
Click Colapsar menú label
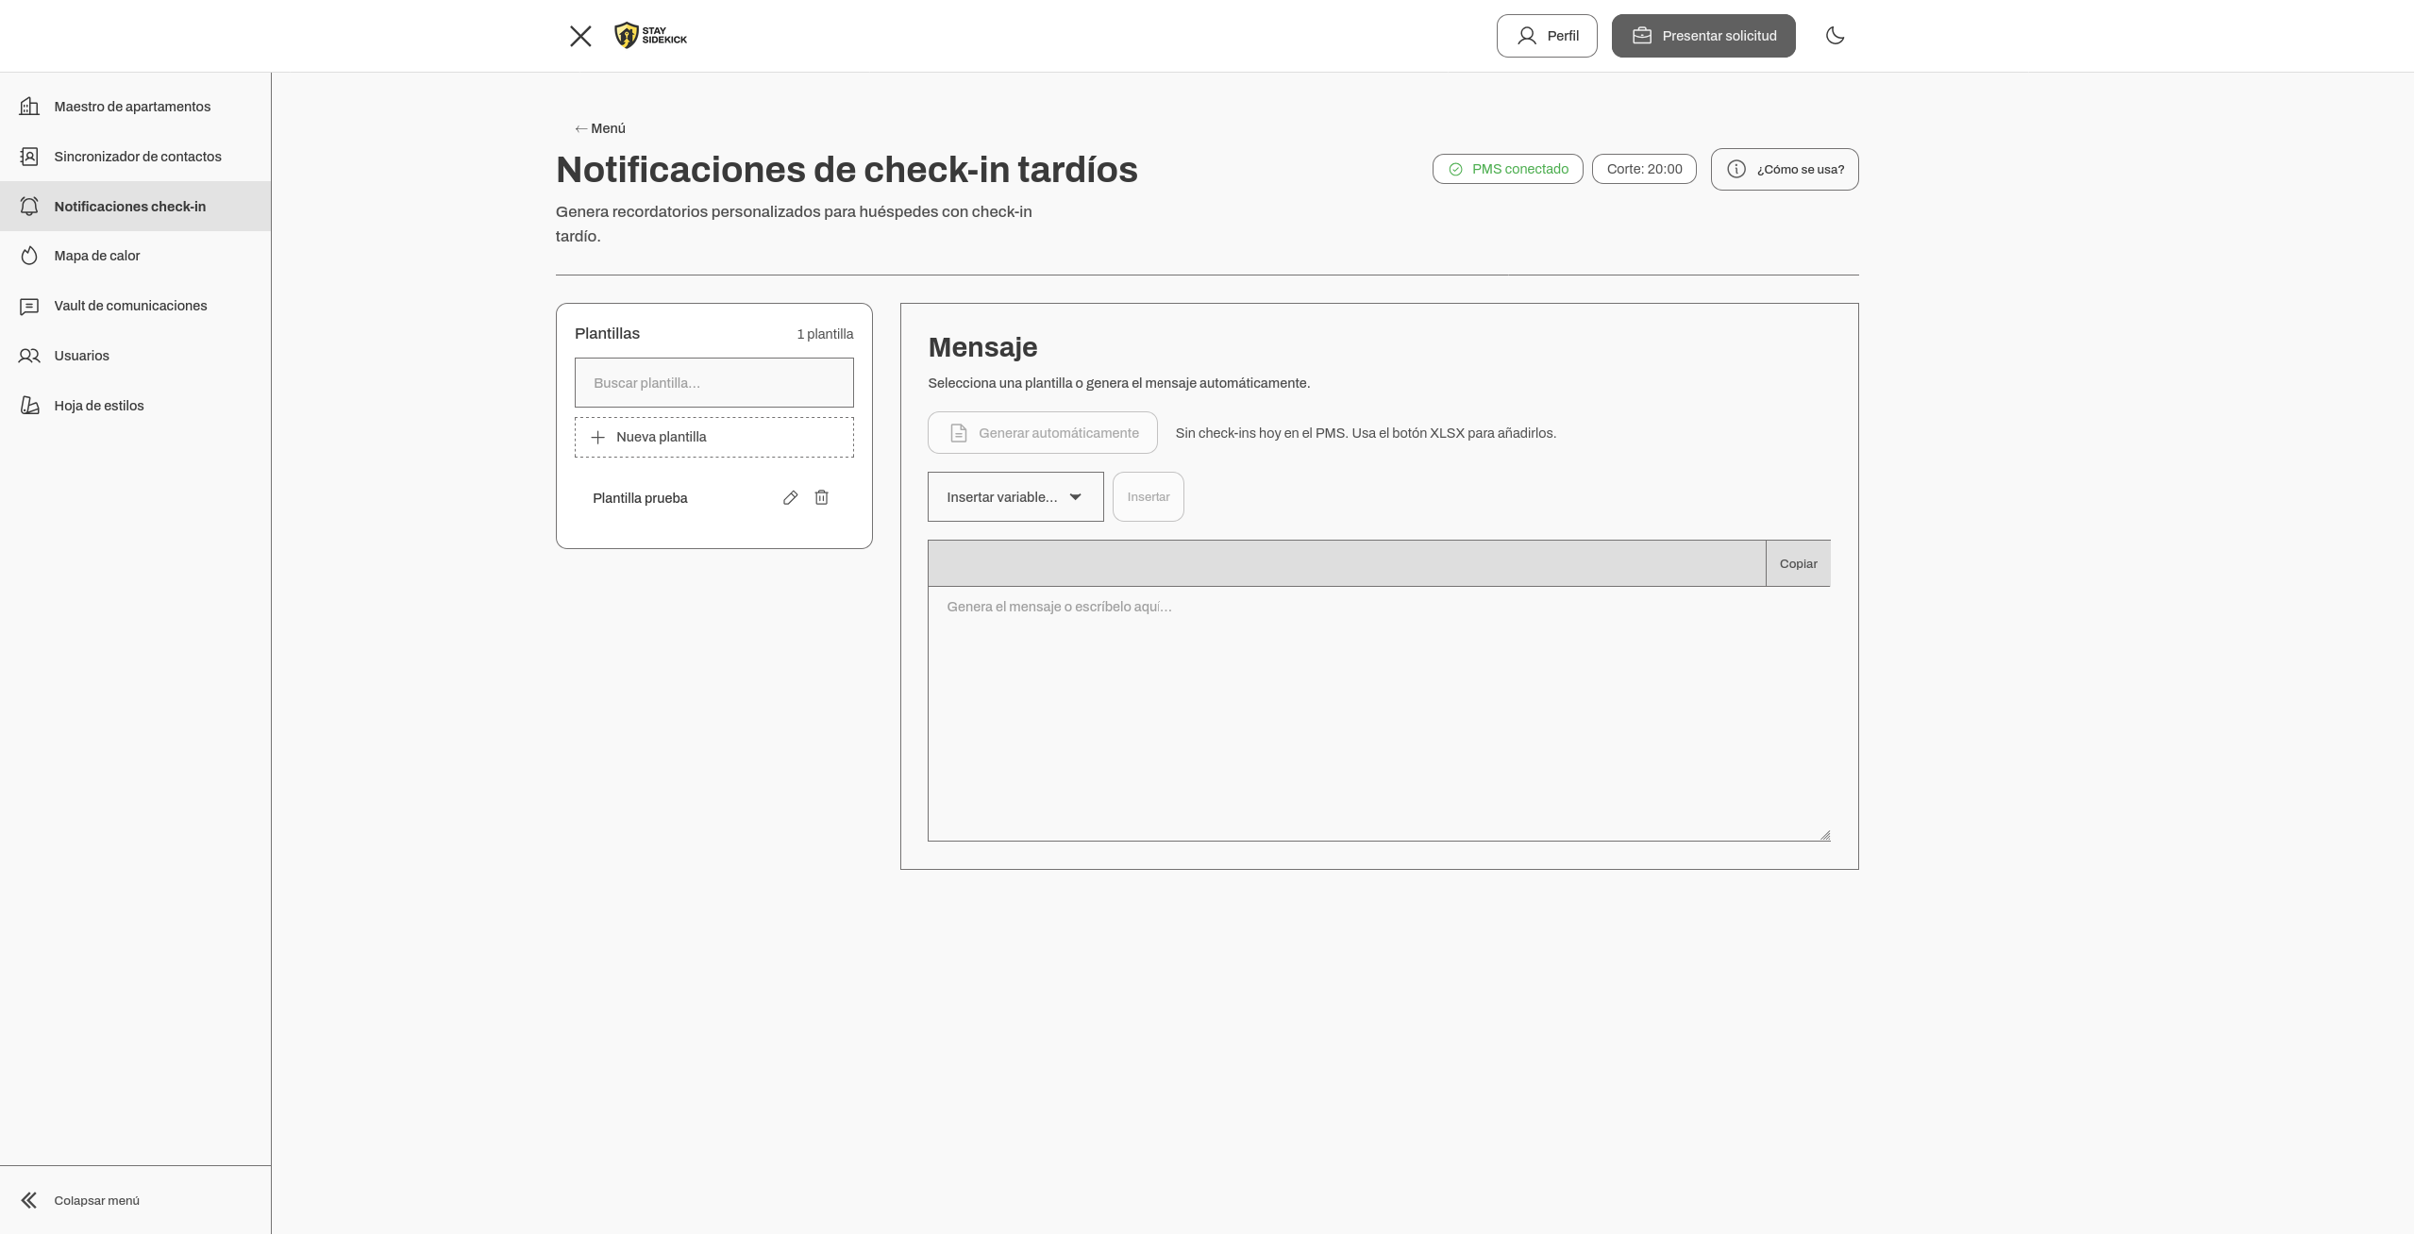(96, 1200)
